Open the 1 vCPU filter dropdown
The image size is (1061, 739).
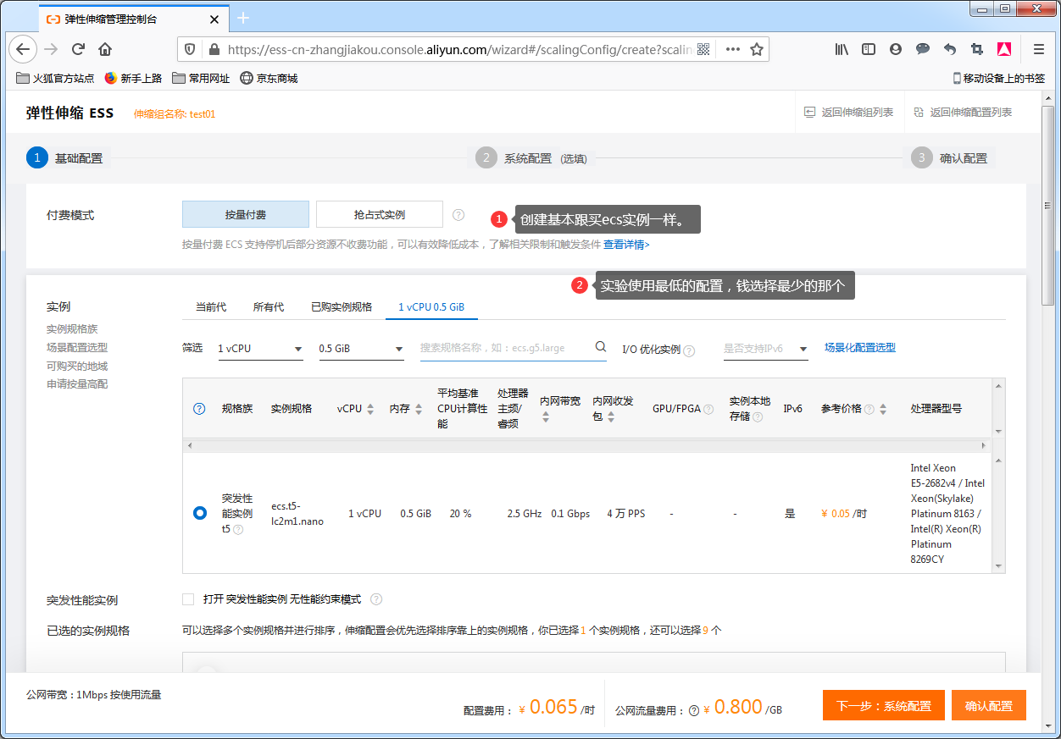260,349
